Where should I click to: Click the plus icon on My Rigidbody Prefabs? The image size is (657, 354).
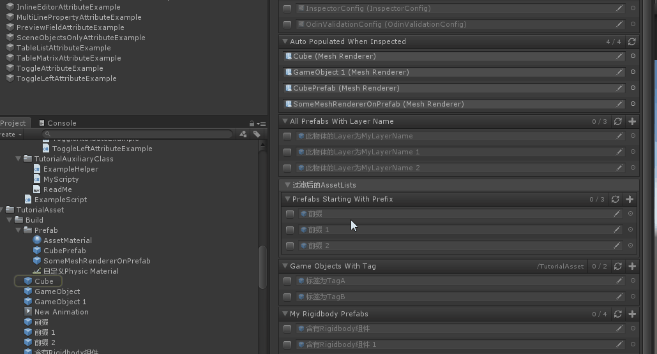(632, 314)
